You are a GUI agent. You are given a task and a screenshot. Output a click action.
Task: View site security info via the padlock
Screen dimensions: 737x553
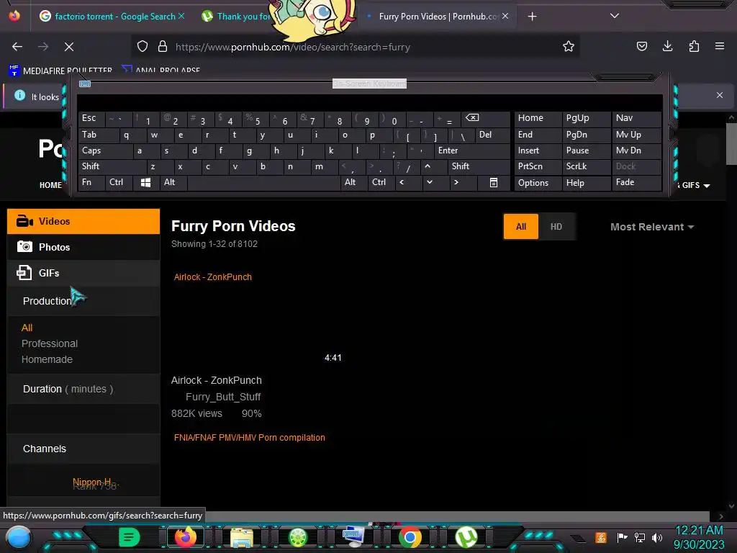coord(163,46)
